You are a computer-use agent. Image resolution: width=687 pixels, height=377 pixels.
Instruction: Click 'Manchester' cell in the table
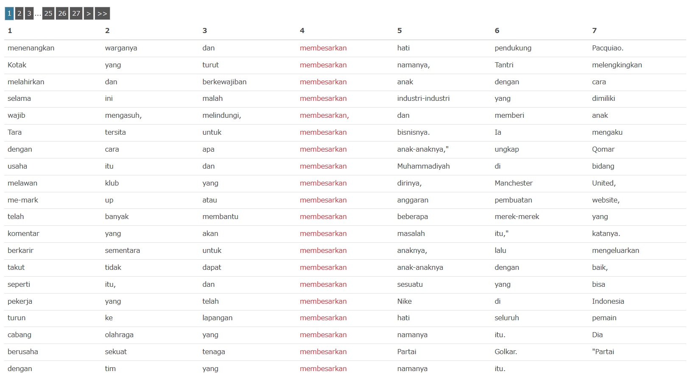(514, 183)
